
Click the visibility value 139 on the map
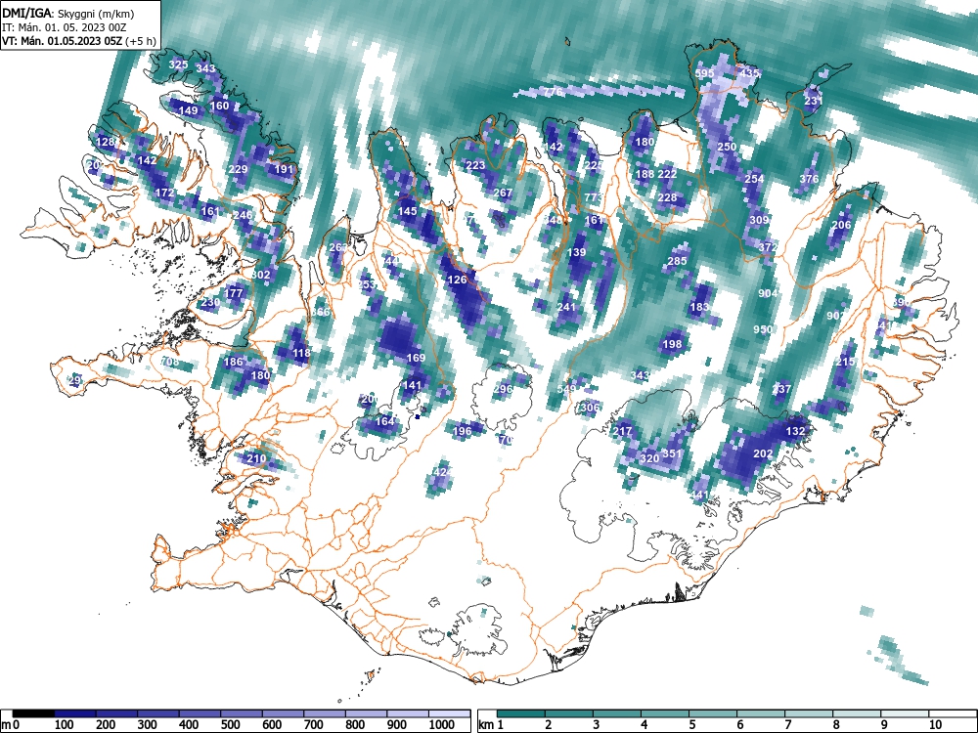click(x=577, y=252)
